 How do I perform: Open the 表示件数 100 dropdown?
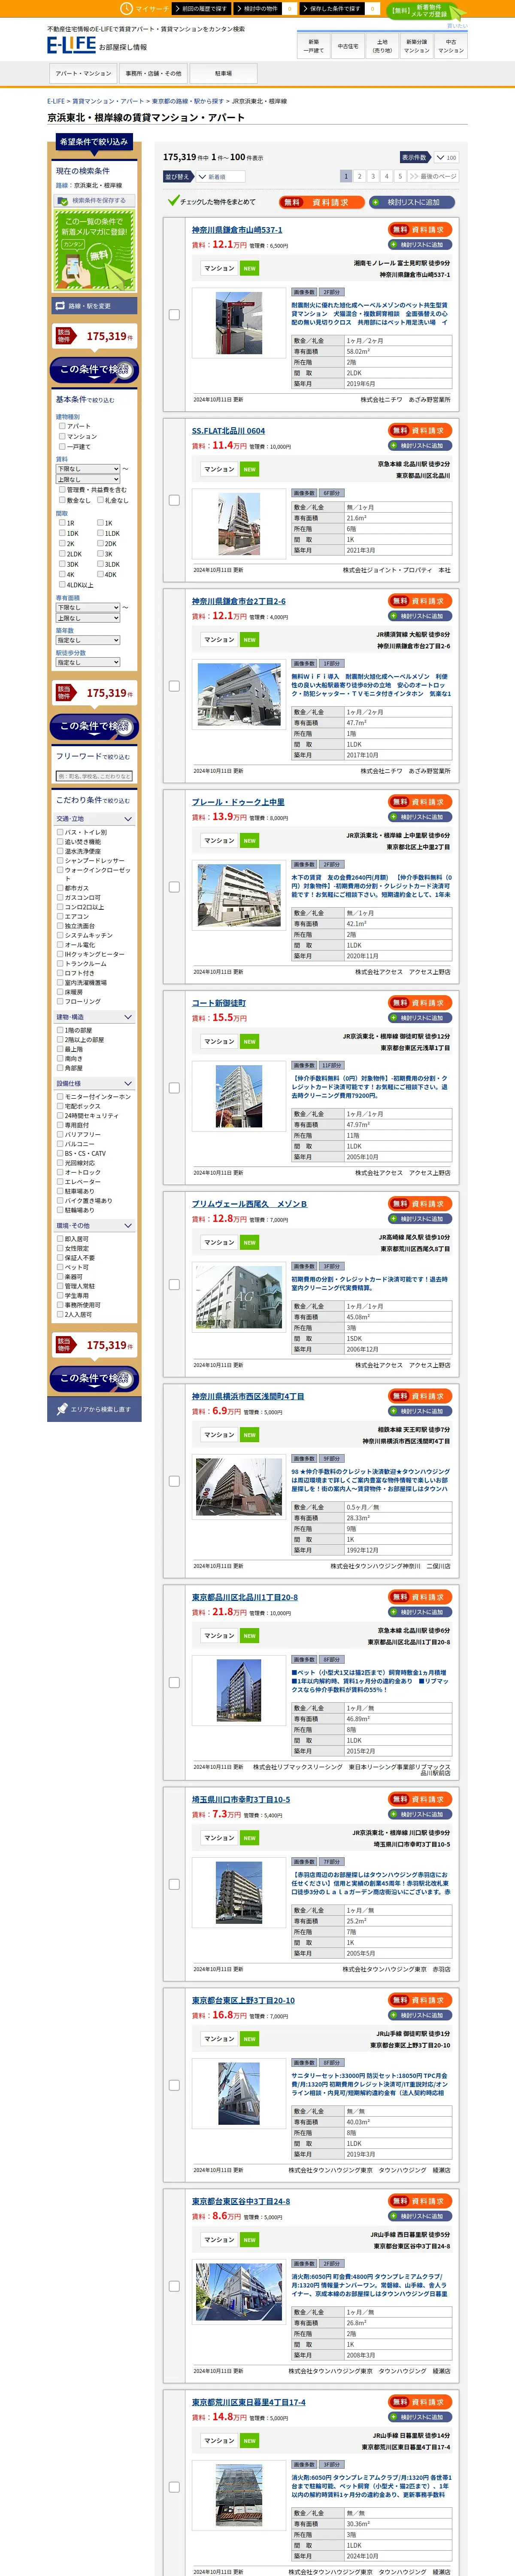coord(445,157)
